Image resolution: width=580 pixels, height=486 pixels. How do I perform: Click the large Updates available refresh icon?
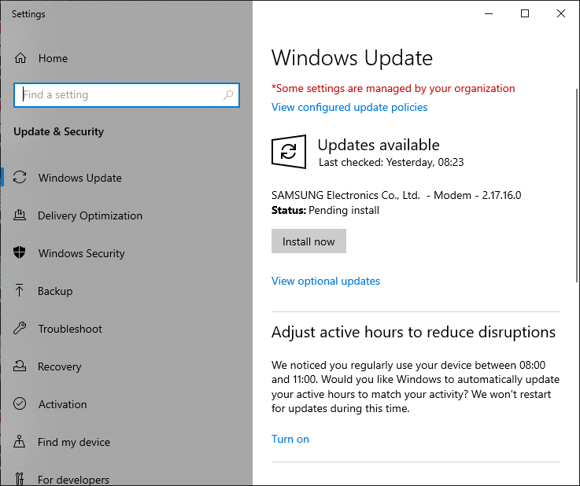289,151
